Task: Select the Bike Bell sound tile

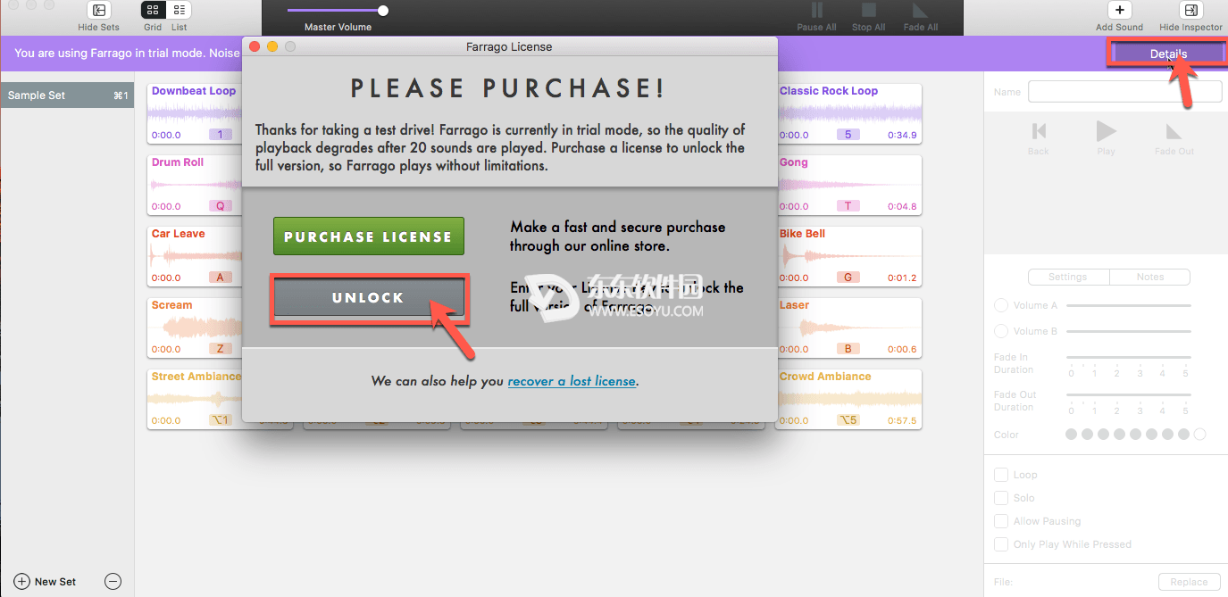Action: click(x=848, y=257)
